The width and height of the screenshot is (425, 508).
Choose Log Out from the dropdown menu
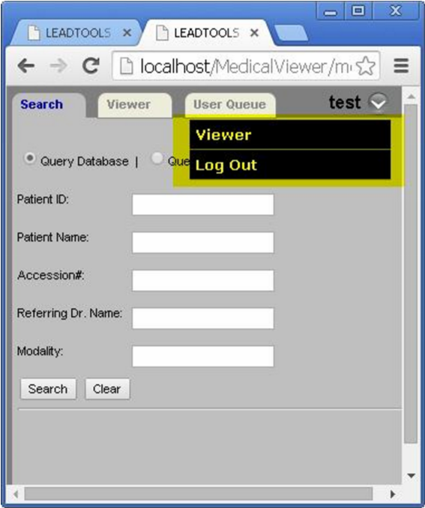coord(290,165)
